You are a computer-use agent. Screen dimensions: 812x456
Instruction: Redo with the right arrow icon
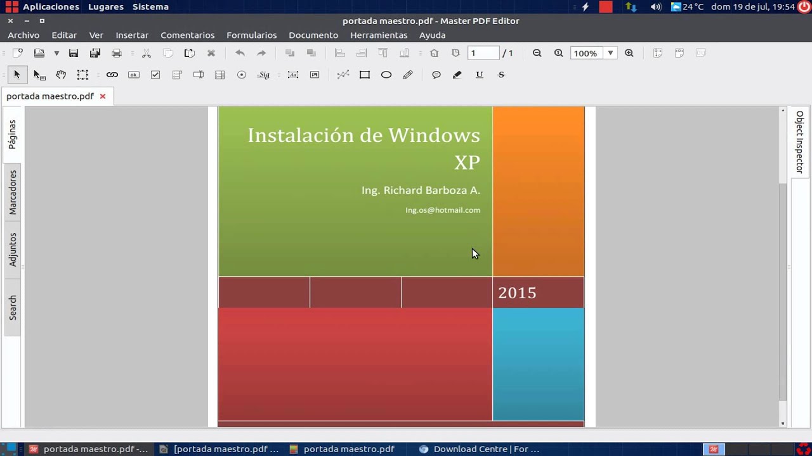[261, 53]
